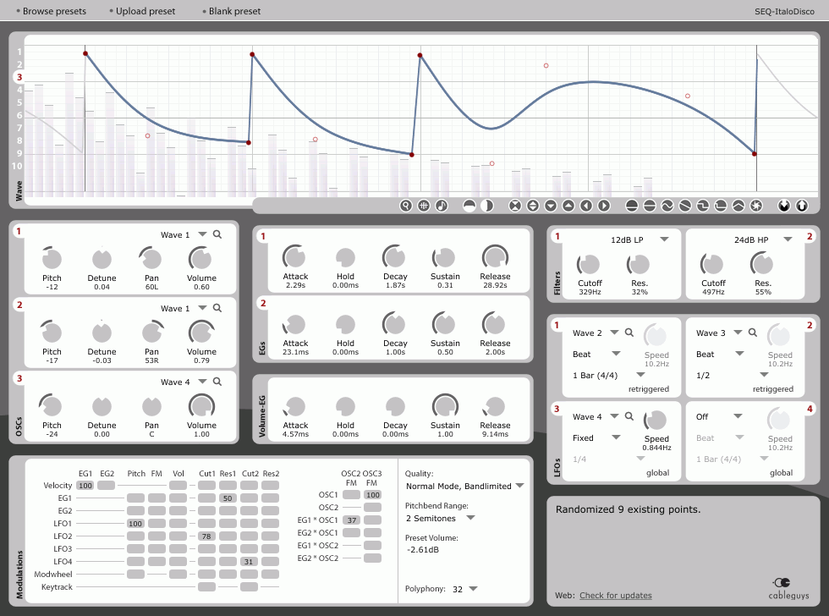Click the magnifier zoom icon in the waveform toolbar
The image size is (829, 616).
pos(406,206)
